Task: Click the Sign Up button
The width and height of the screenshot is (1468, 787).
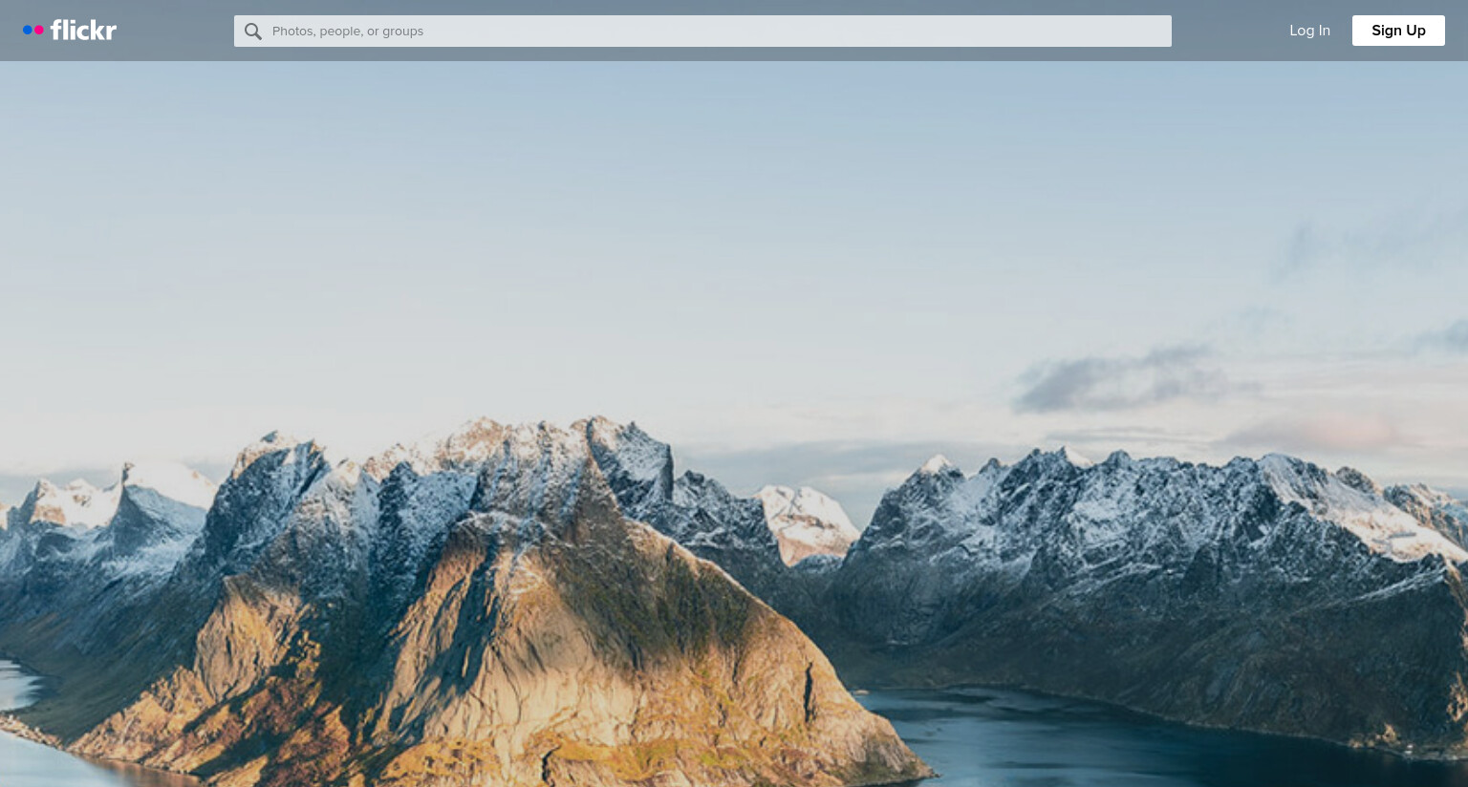Action: [x=1398, y=31]
